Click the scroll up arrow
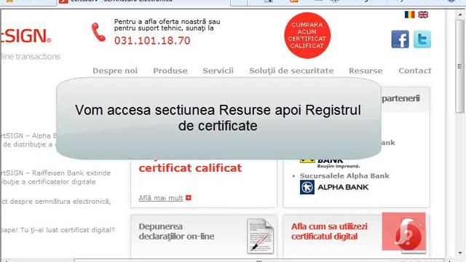 (460, 15)
